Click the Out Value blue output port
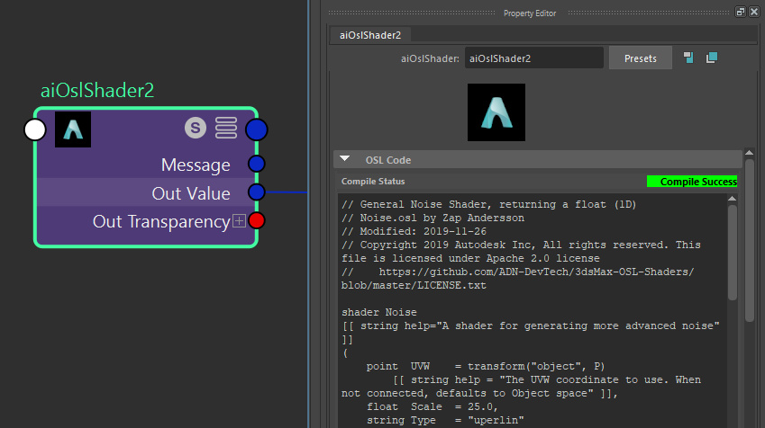 [256, 192]
